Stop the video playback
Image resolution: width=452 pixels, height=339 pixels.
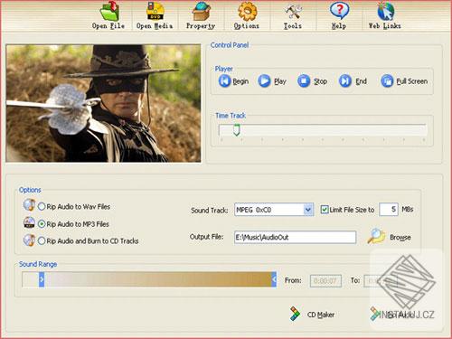(x=304, y=81)
